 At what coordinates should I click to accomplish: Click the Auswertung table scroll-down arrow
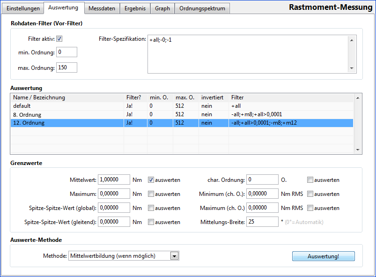(358, 150)
